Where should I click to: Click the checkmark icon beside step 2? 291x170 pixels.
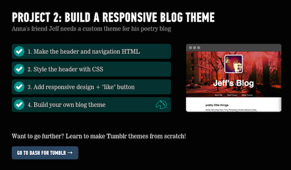[19, 69]
